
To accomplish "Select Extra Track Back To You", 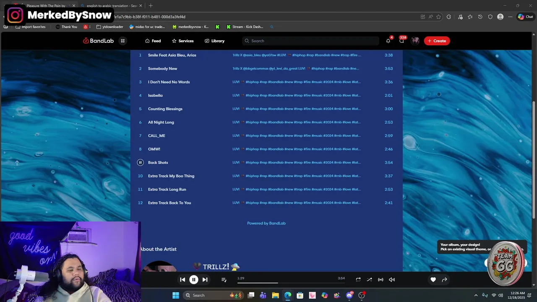I will [169, 203].
